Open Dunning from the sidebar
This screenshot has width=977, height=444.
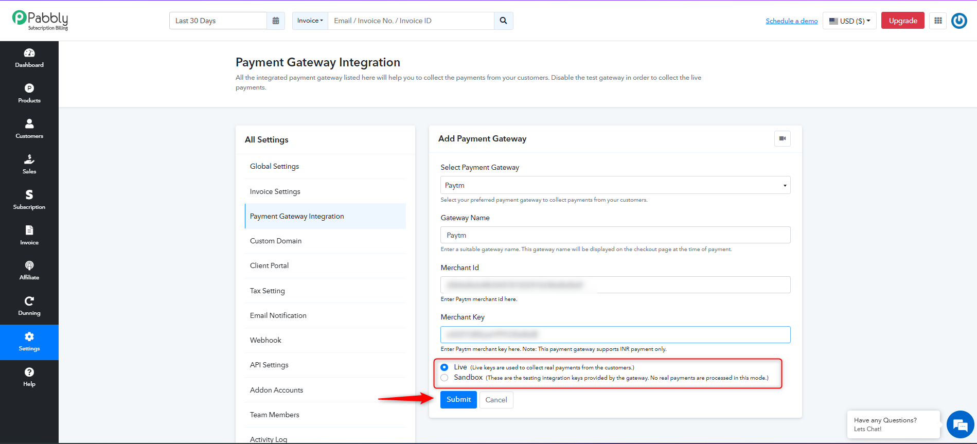tap(29, 306)
